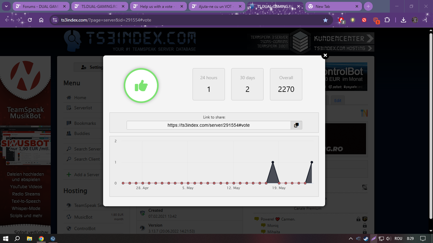Open the red extension with badge 2
The height and width of the screenshot is (243, 433).
coord(342,20)
